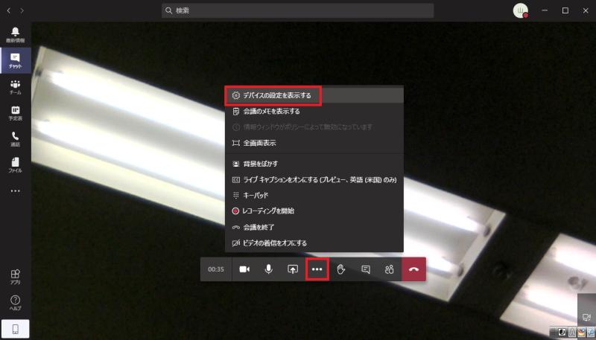Turn off incoming video in menu
This screenshot has height=340, width=596.
click(314, 243)
